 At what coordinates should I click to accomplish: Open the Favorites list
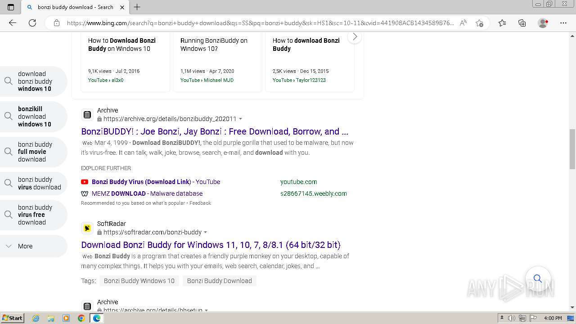point(502,23)
